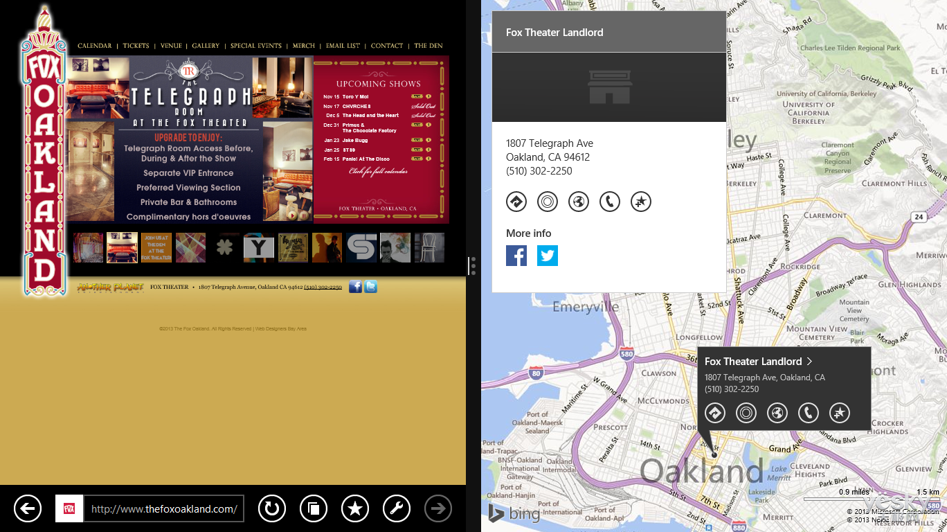The image size is (947, 532).
Task: Click the Fox site favicon beside the URL
Action: [69, 508]
